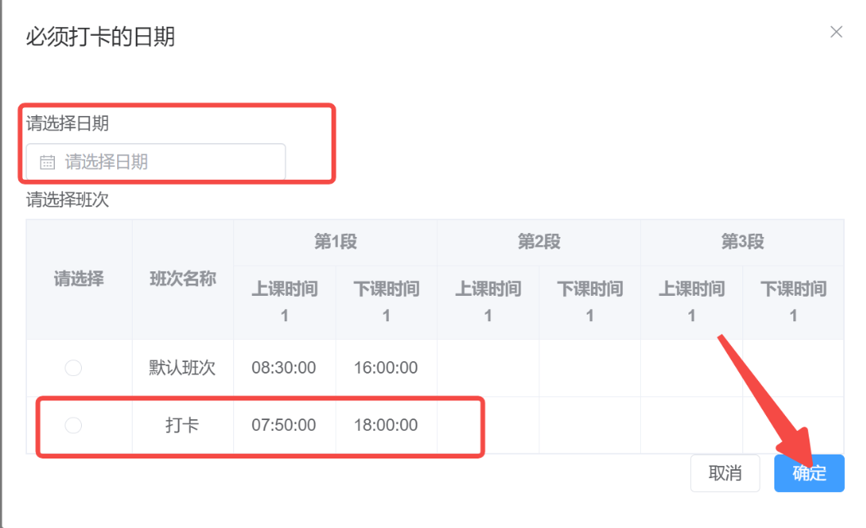Click the calendar icon in date field
Image resolution: width=866 pixels, height=528 pixels.
[x=47, y=162]
